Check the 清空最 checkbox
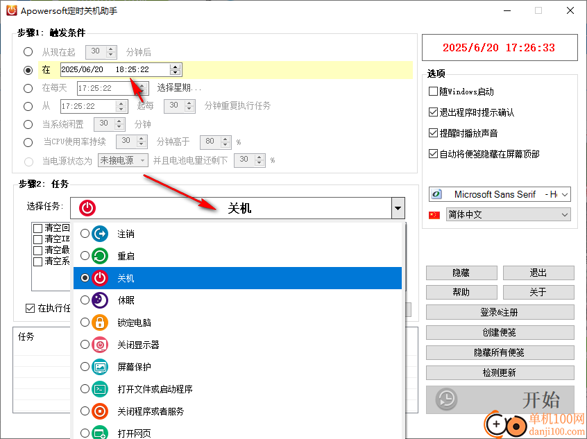 coord(37,250)
